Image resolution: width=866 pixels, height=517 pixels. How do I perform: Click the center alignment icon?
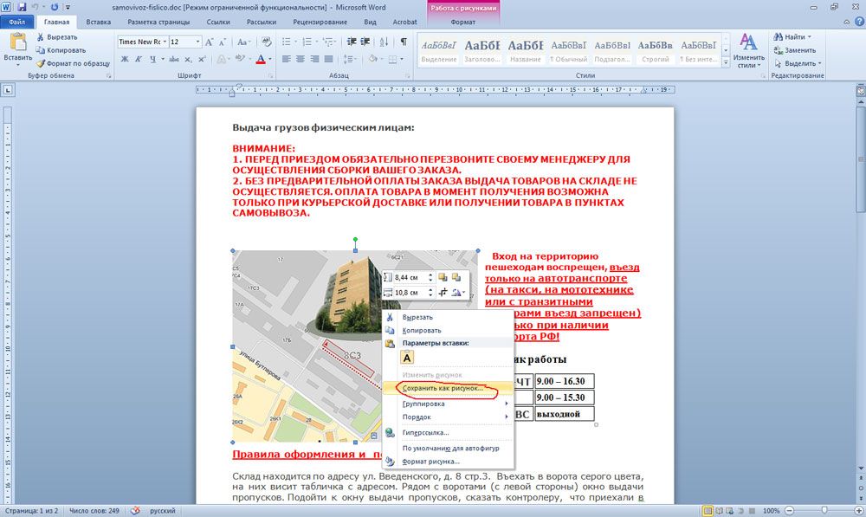[x=300, y=59]
